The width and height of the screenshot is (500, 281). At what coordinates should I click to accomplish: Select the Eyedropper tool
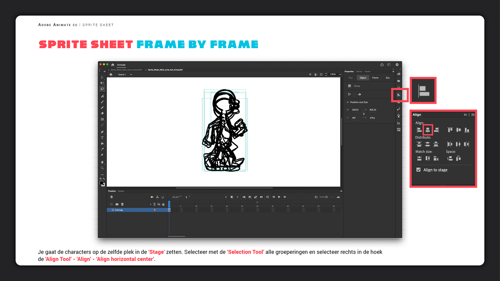(102, 149)
